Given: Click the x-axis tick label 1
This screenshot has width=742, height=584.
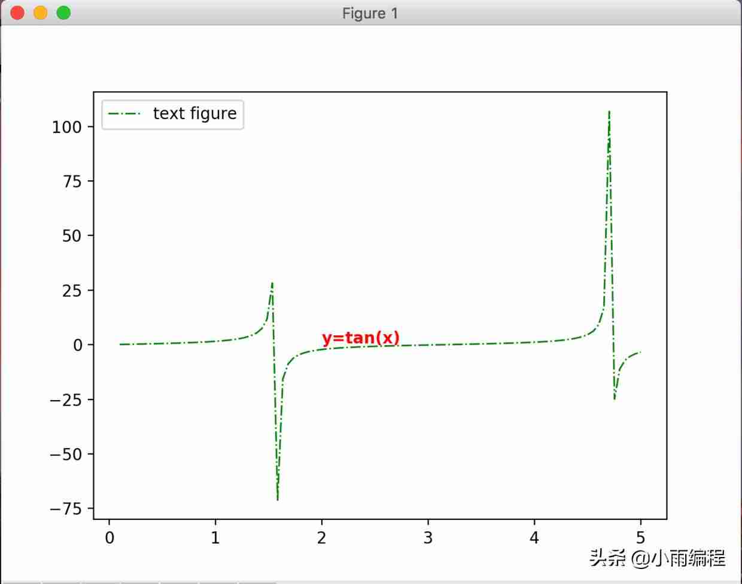Looking at the screenshot, I should coord(215,538).
